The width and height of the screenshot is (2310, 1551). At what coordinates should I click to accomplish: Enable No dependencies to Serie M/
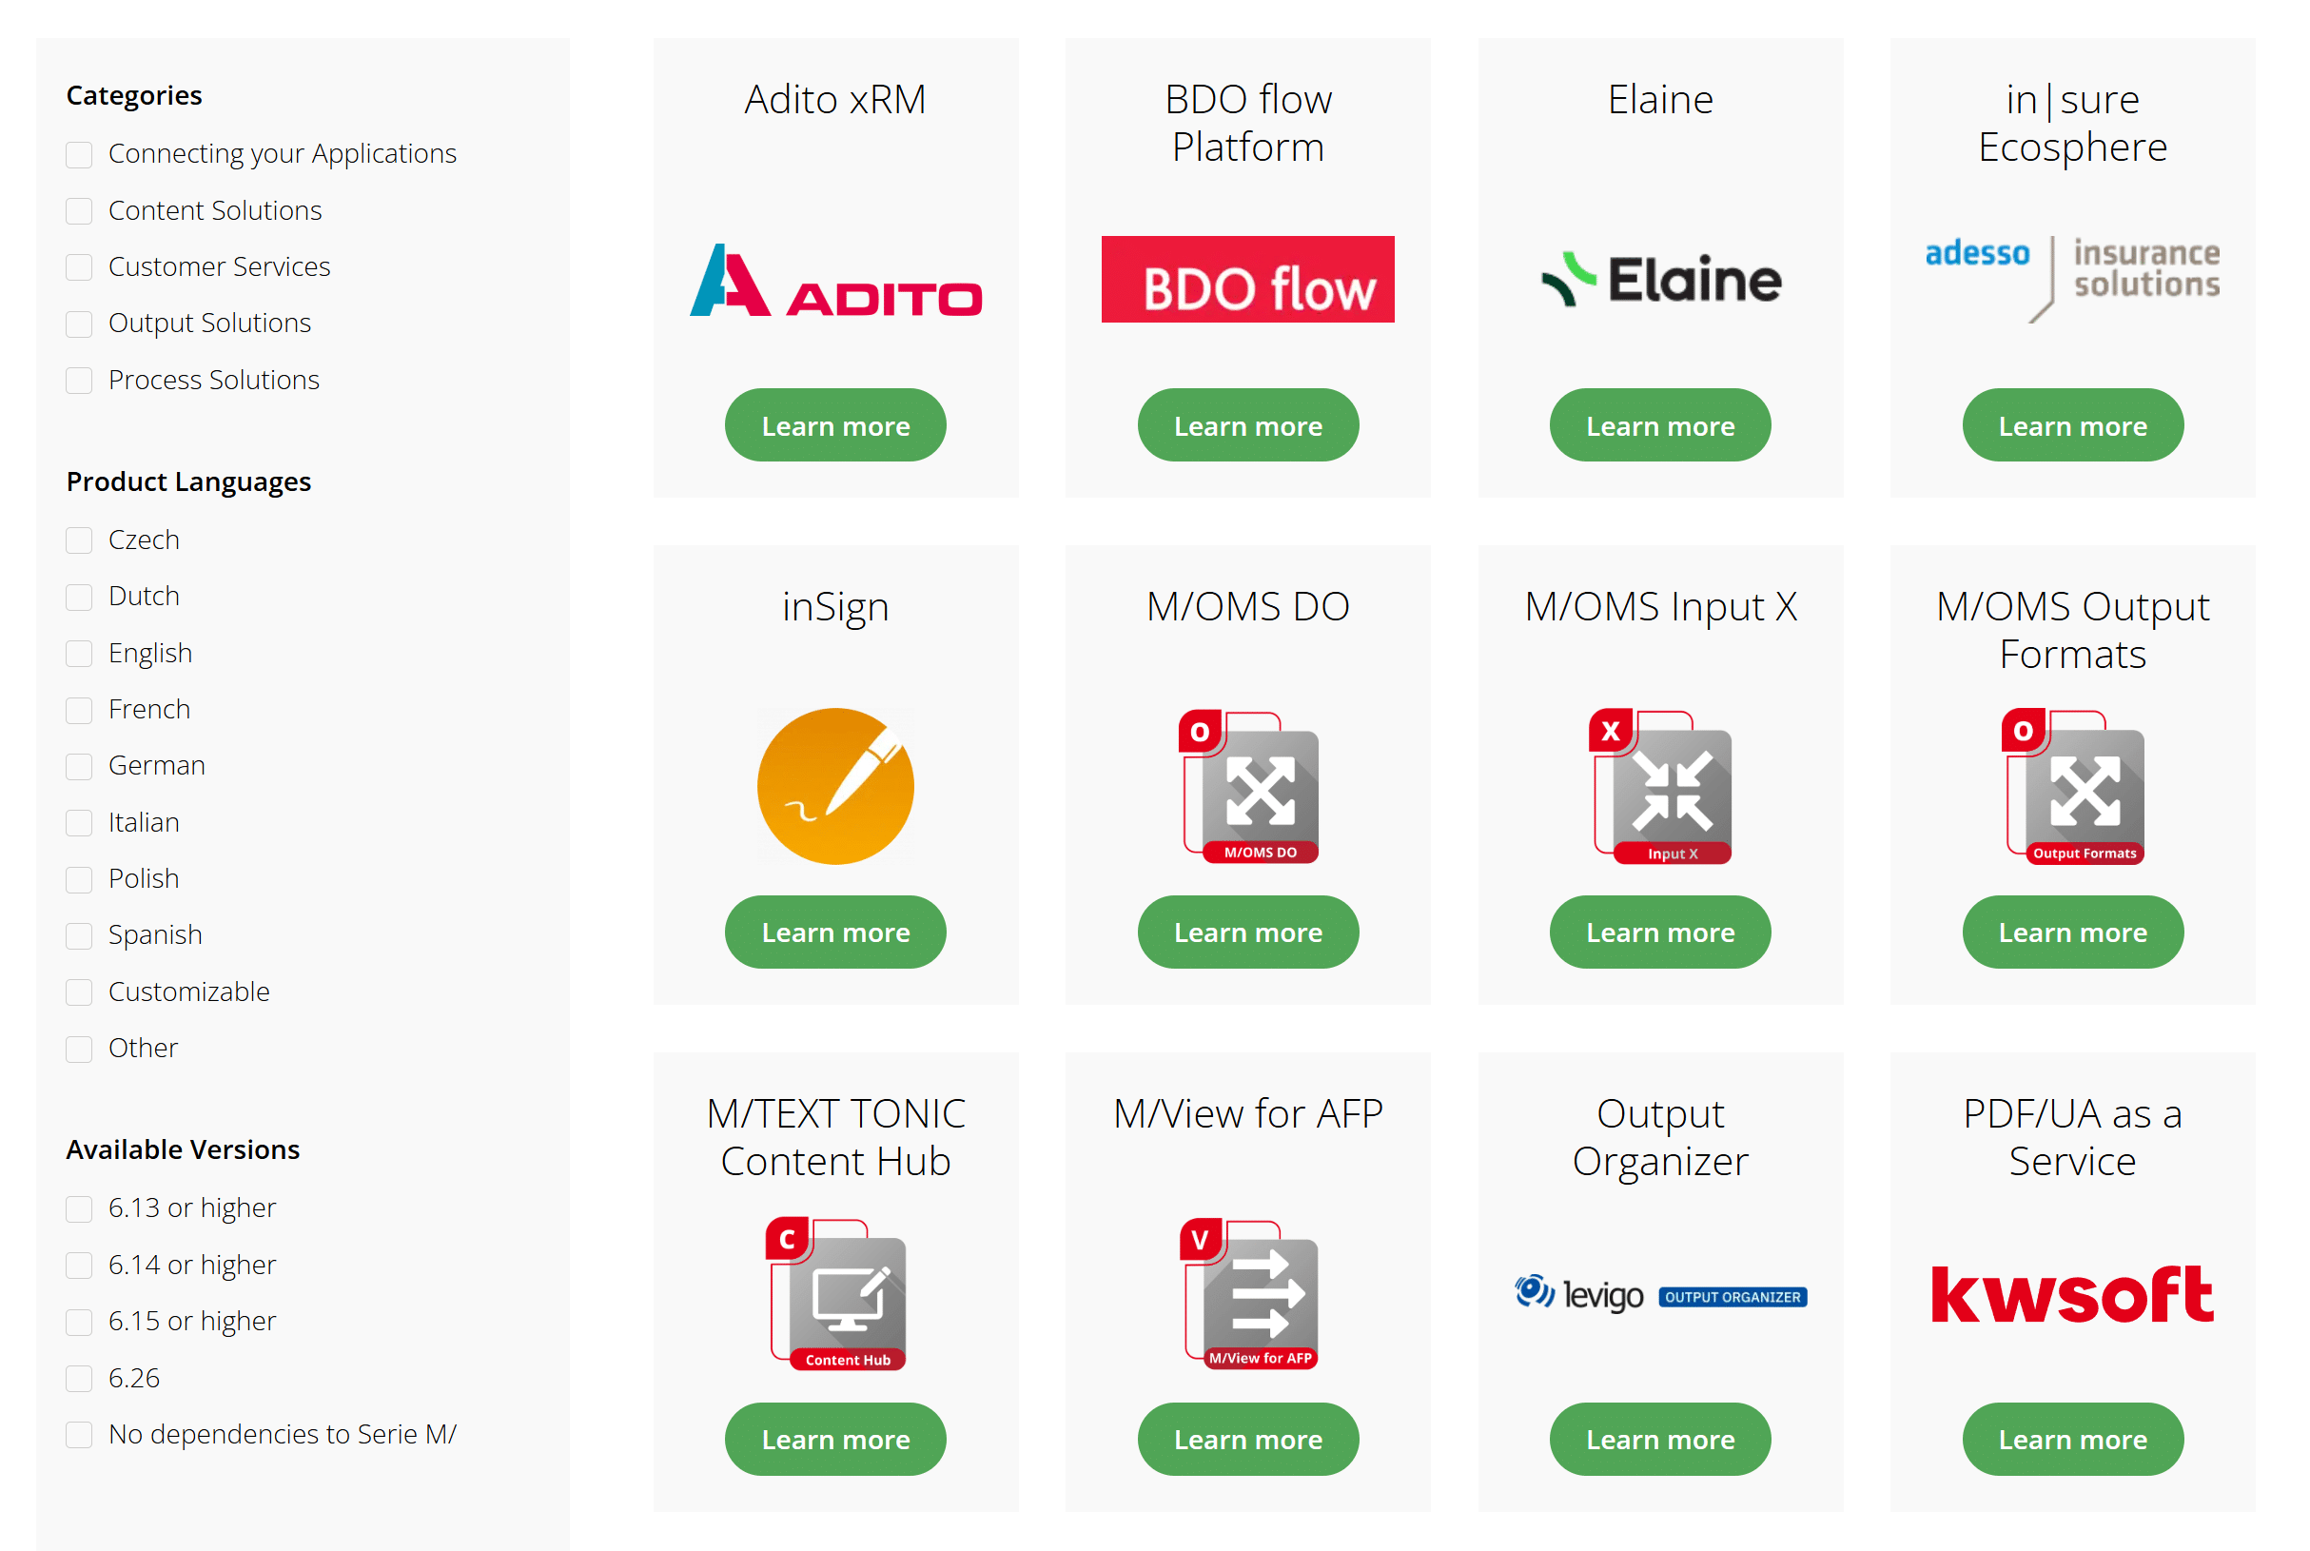79,1434
